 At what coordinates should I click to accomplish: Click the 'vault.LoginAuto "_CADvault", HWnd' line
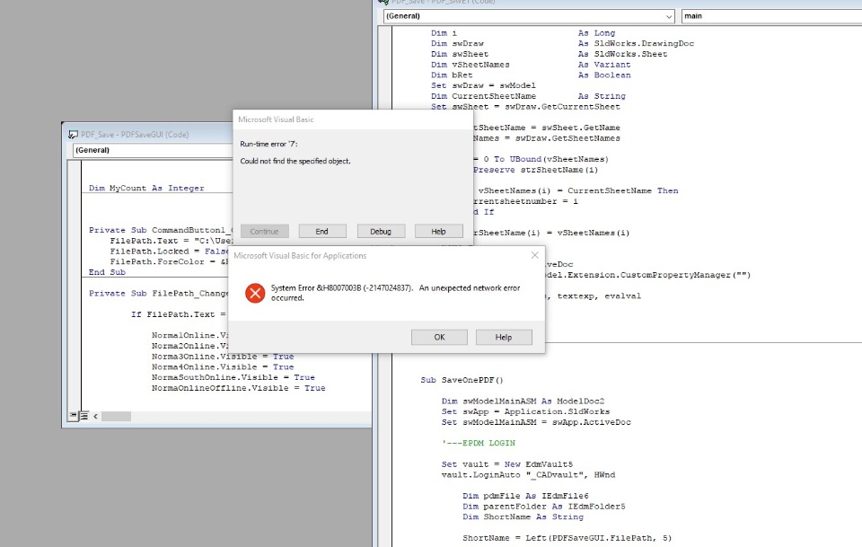528,474
